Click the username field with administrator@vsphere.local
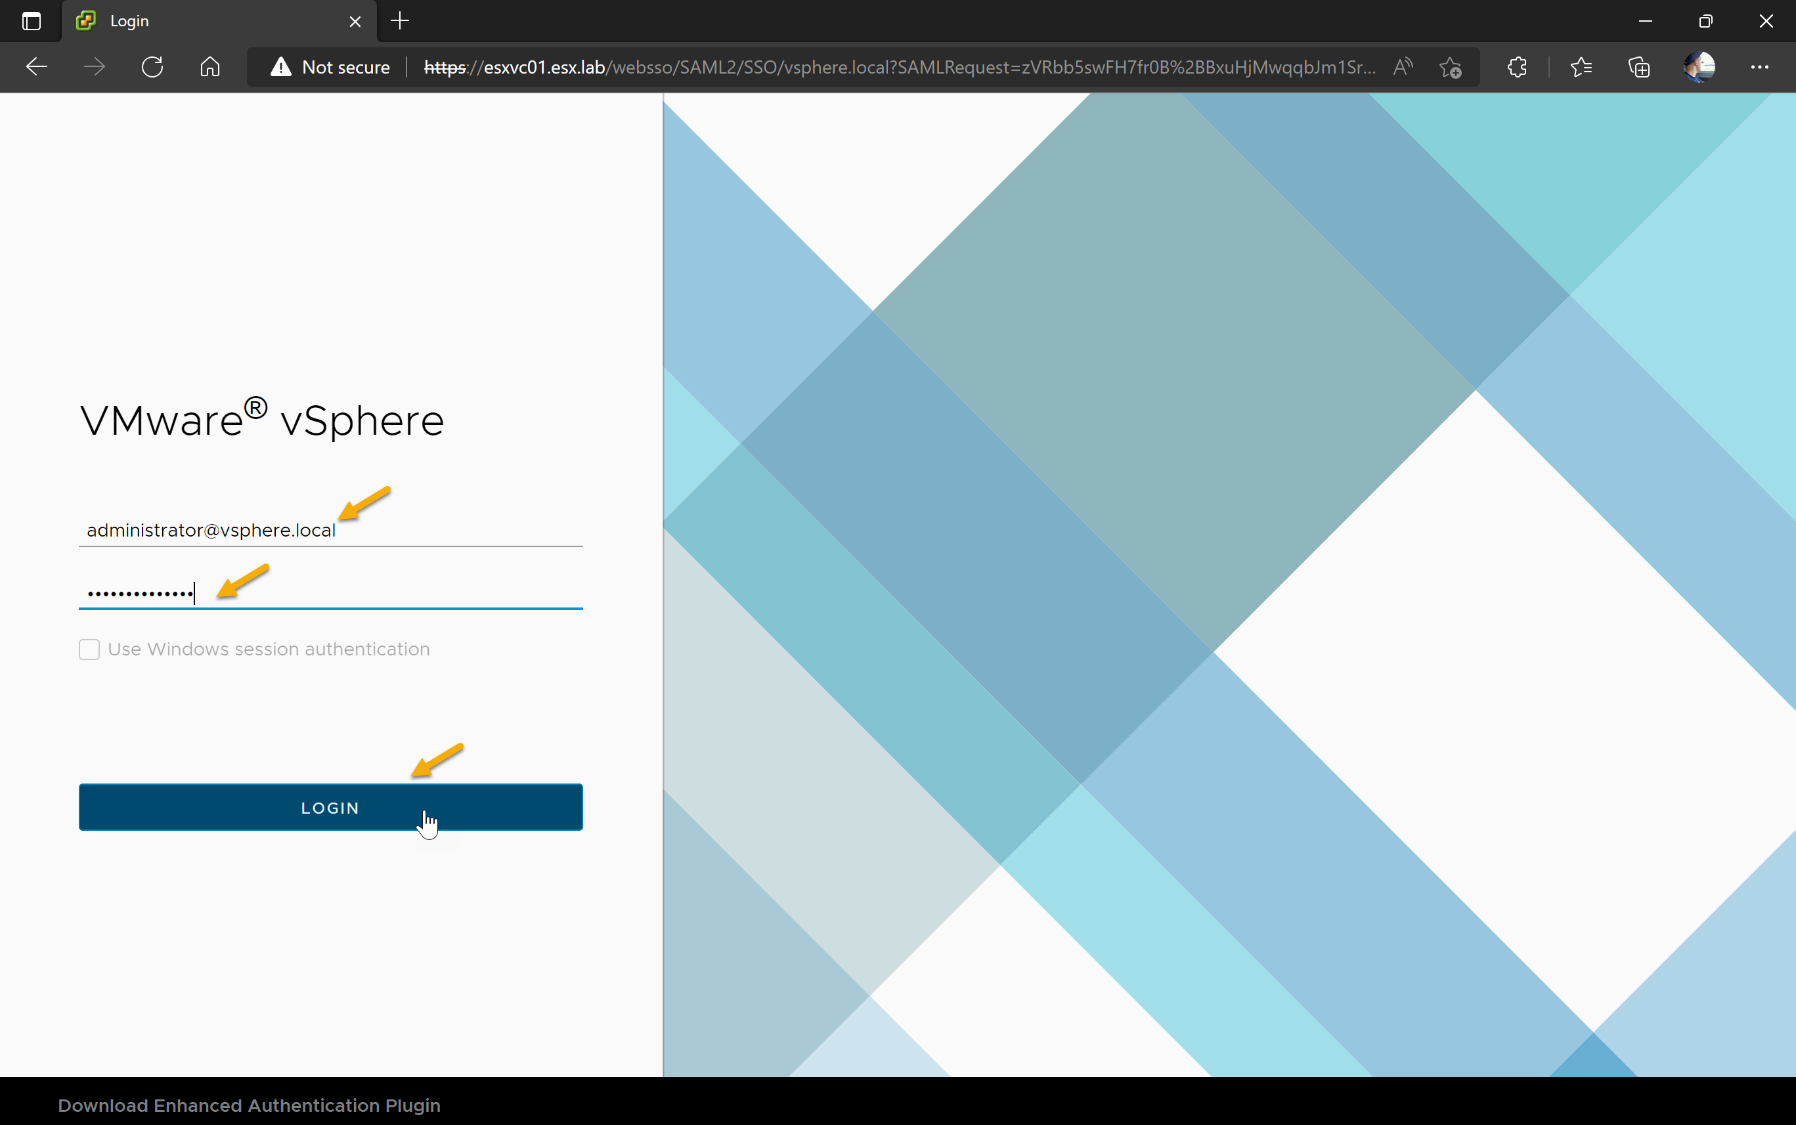 [330, 530]
